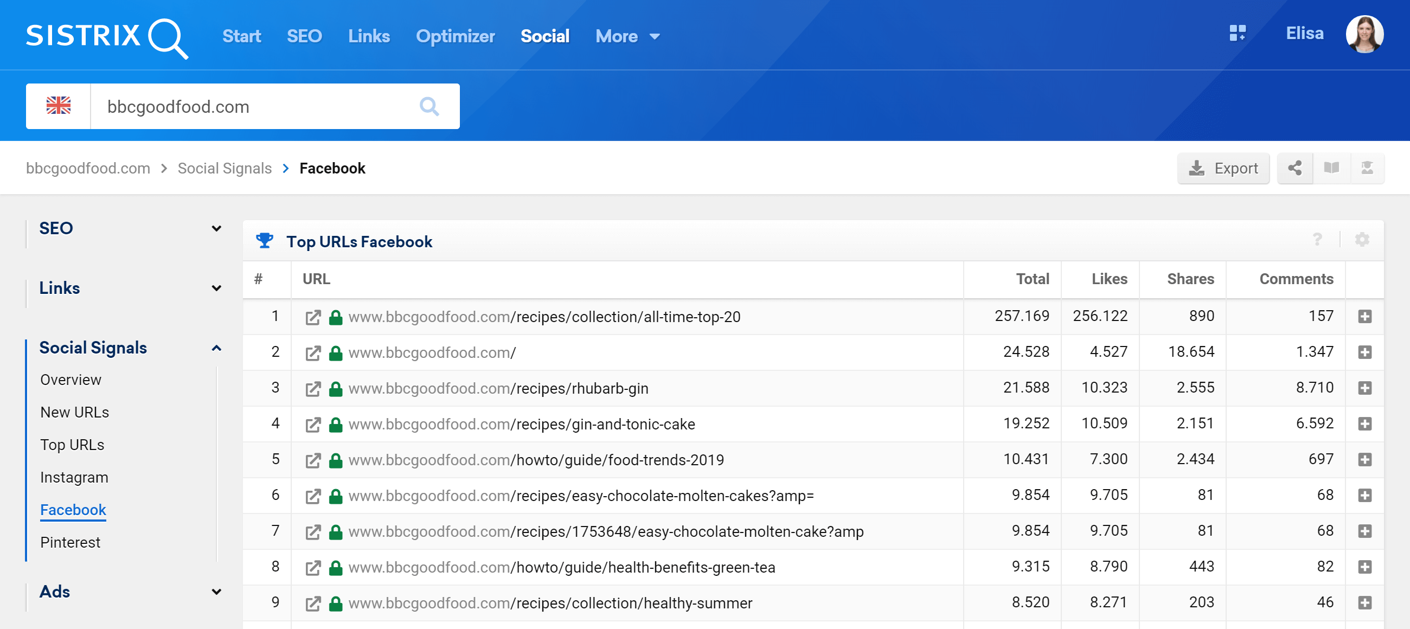Viewport: 1410px width, 629px height.
Task: Open external link icon for rhubarb-gin row
Action: point(313,389)
